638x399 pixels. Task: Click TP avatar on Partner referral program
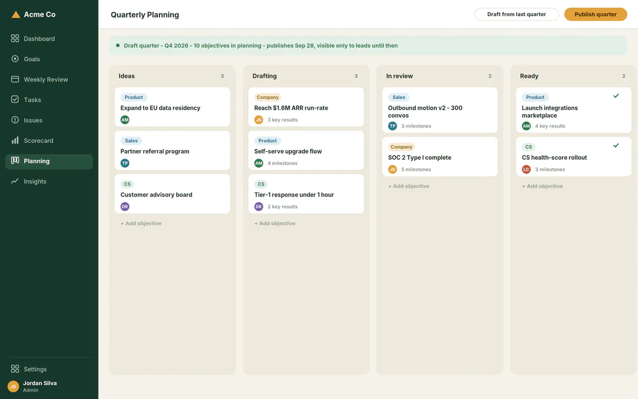125,163
